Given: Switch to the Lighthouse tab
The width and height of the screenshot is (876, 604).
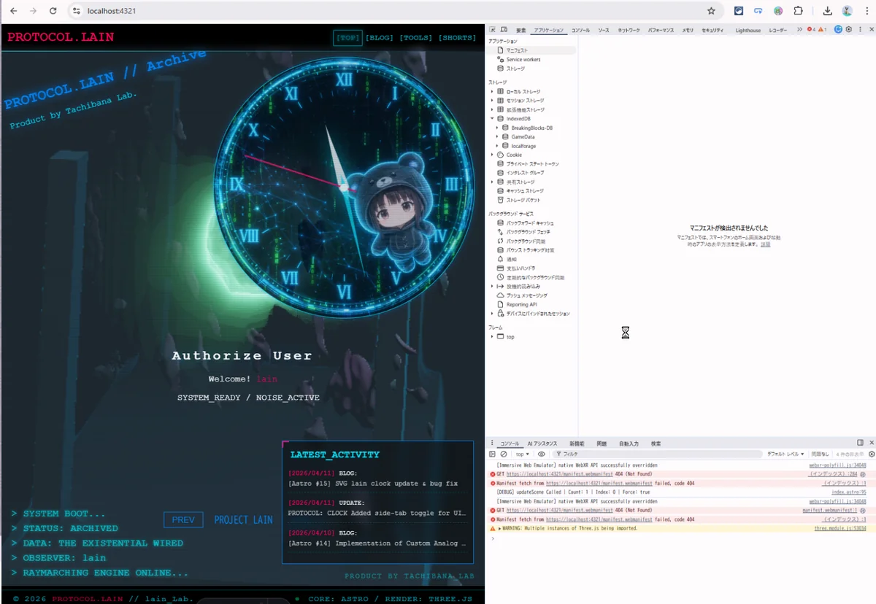Looking at the screenshot, I should click(748, 30).
